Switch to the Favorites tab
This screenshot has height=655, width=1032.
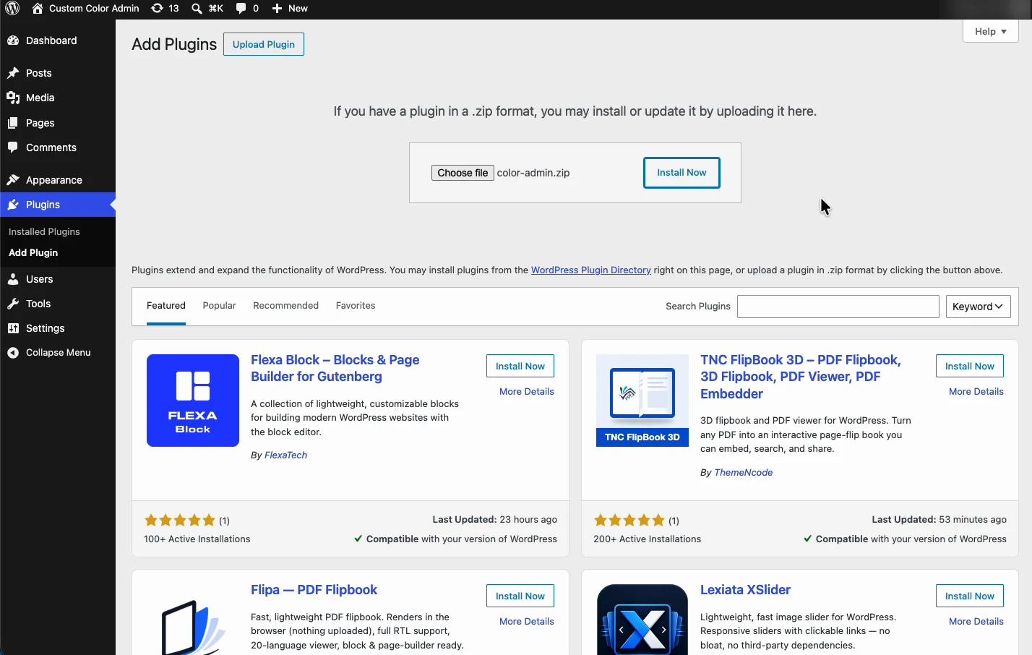(x=356, y=306)
